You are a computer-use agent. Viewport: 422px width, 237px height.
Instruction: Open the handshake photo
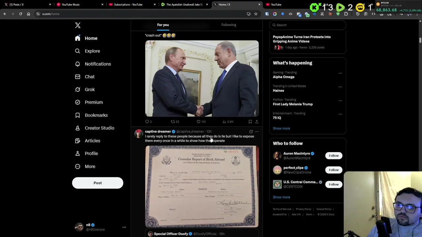(202, 78)
